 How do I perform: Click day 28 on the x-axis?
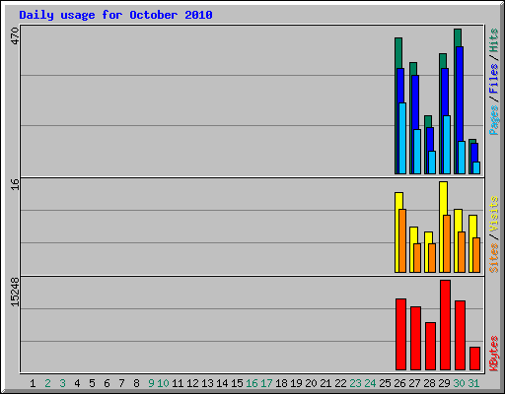(429, 383)
